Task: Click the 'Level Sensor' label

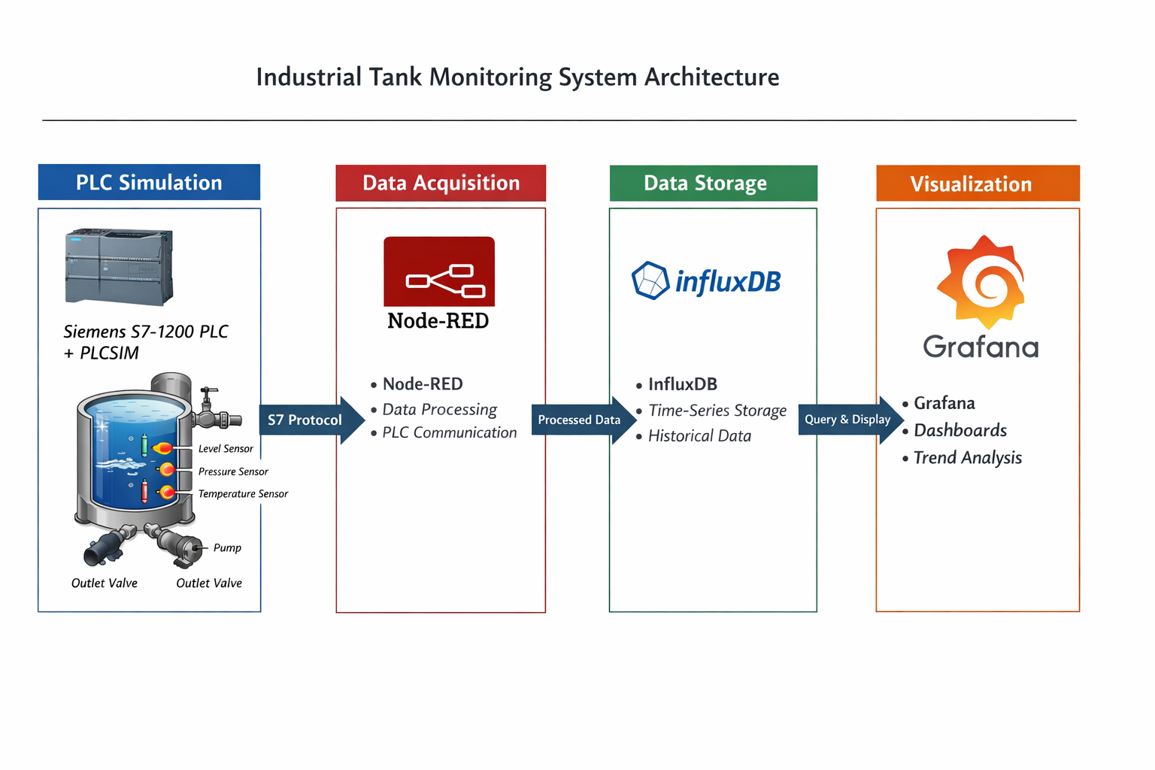Action: (x=226, y=449)
